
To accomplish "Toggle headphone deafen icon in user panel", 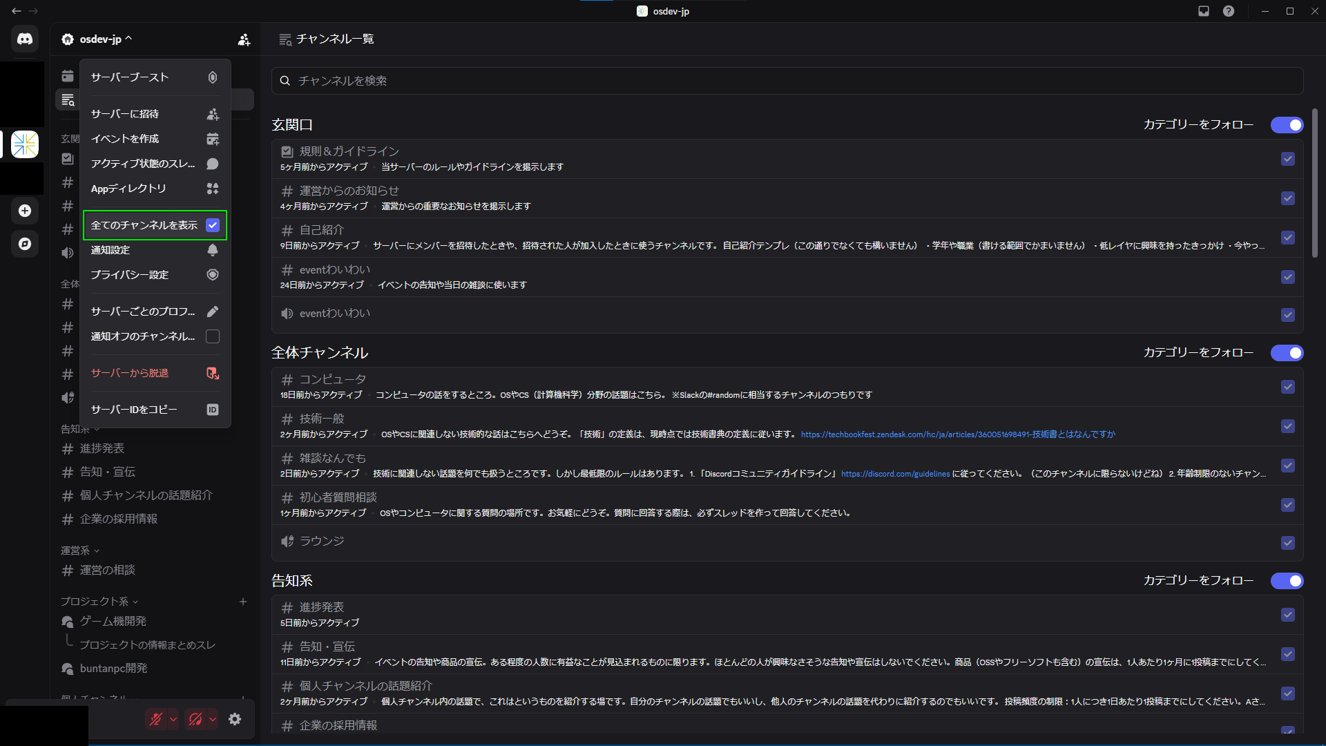I will click(195, 719).
